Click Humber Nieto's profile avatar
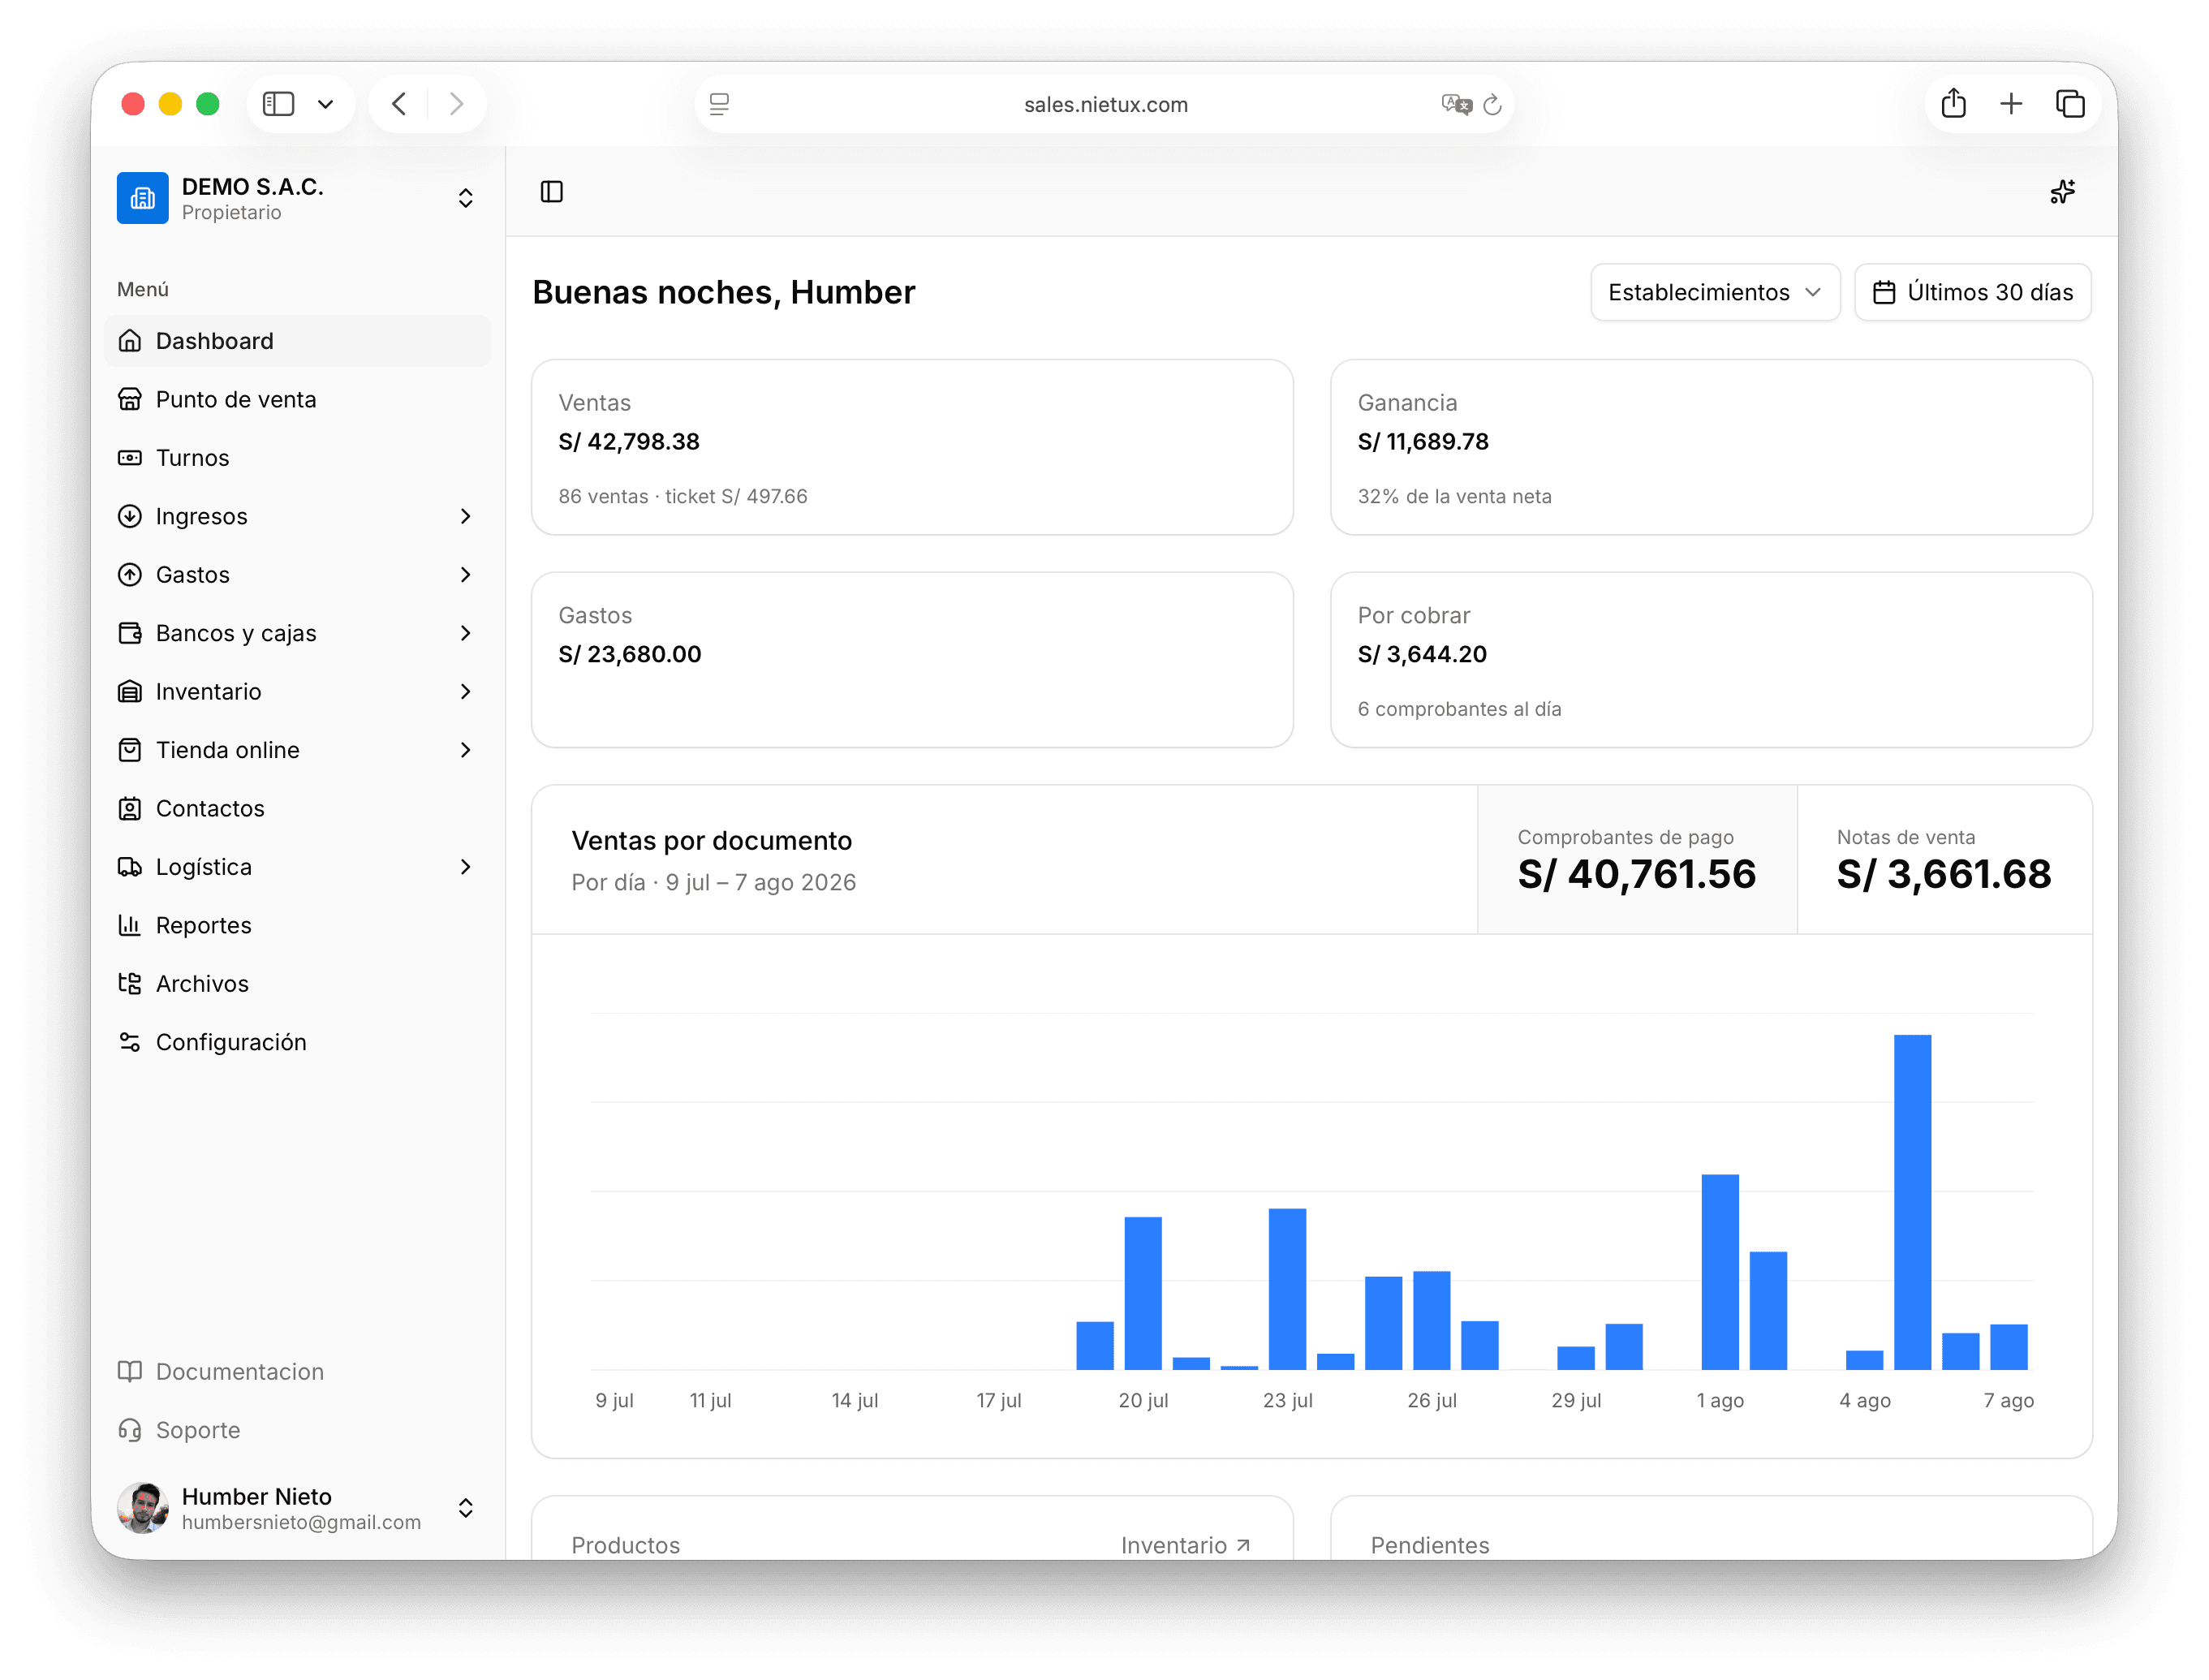Image resolution: width=2209 pixels, height=1680 pixels. click(142, 1508)
